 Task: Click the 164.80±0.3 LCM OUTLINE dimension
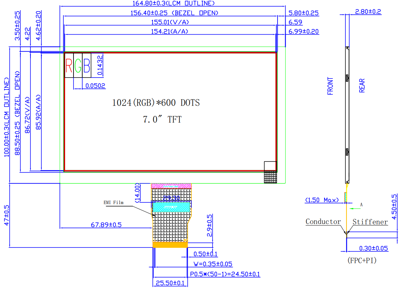[x=173, y=3]
